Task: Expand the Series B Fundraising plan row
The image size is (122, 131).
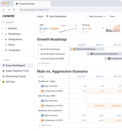Action: pos(39,49)
